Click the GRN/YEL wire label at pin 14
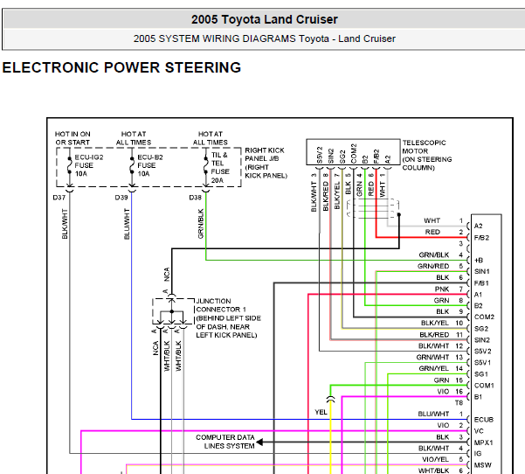This screenshot has width=525, height=474. click(433, 368)
